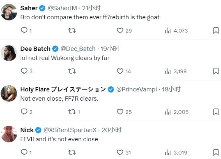Bookmark Saher's tweet

click(216, 31)
